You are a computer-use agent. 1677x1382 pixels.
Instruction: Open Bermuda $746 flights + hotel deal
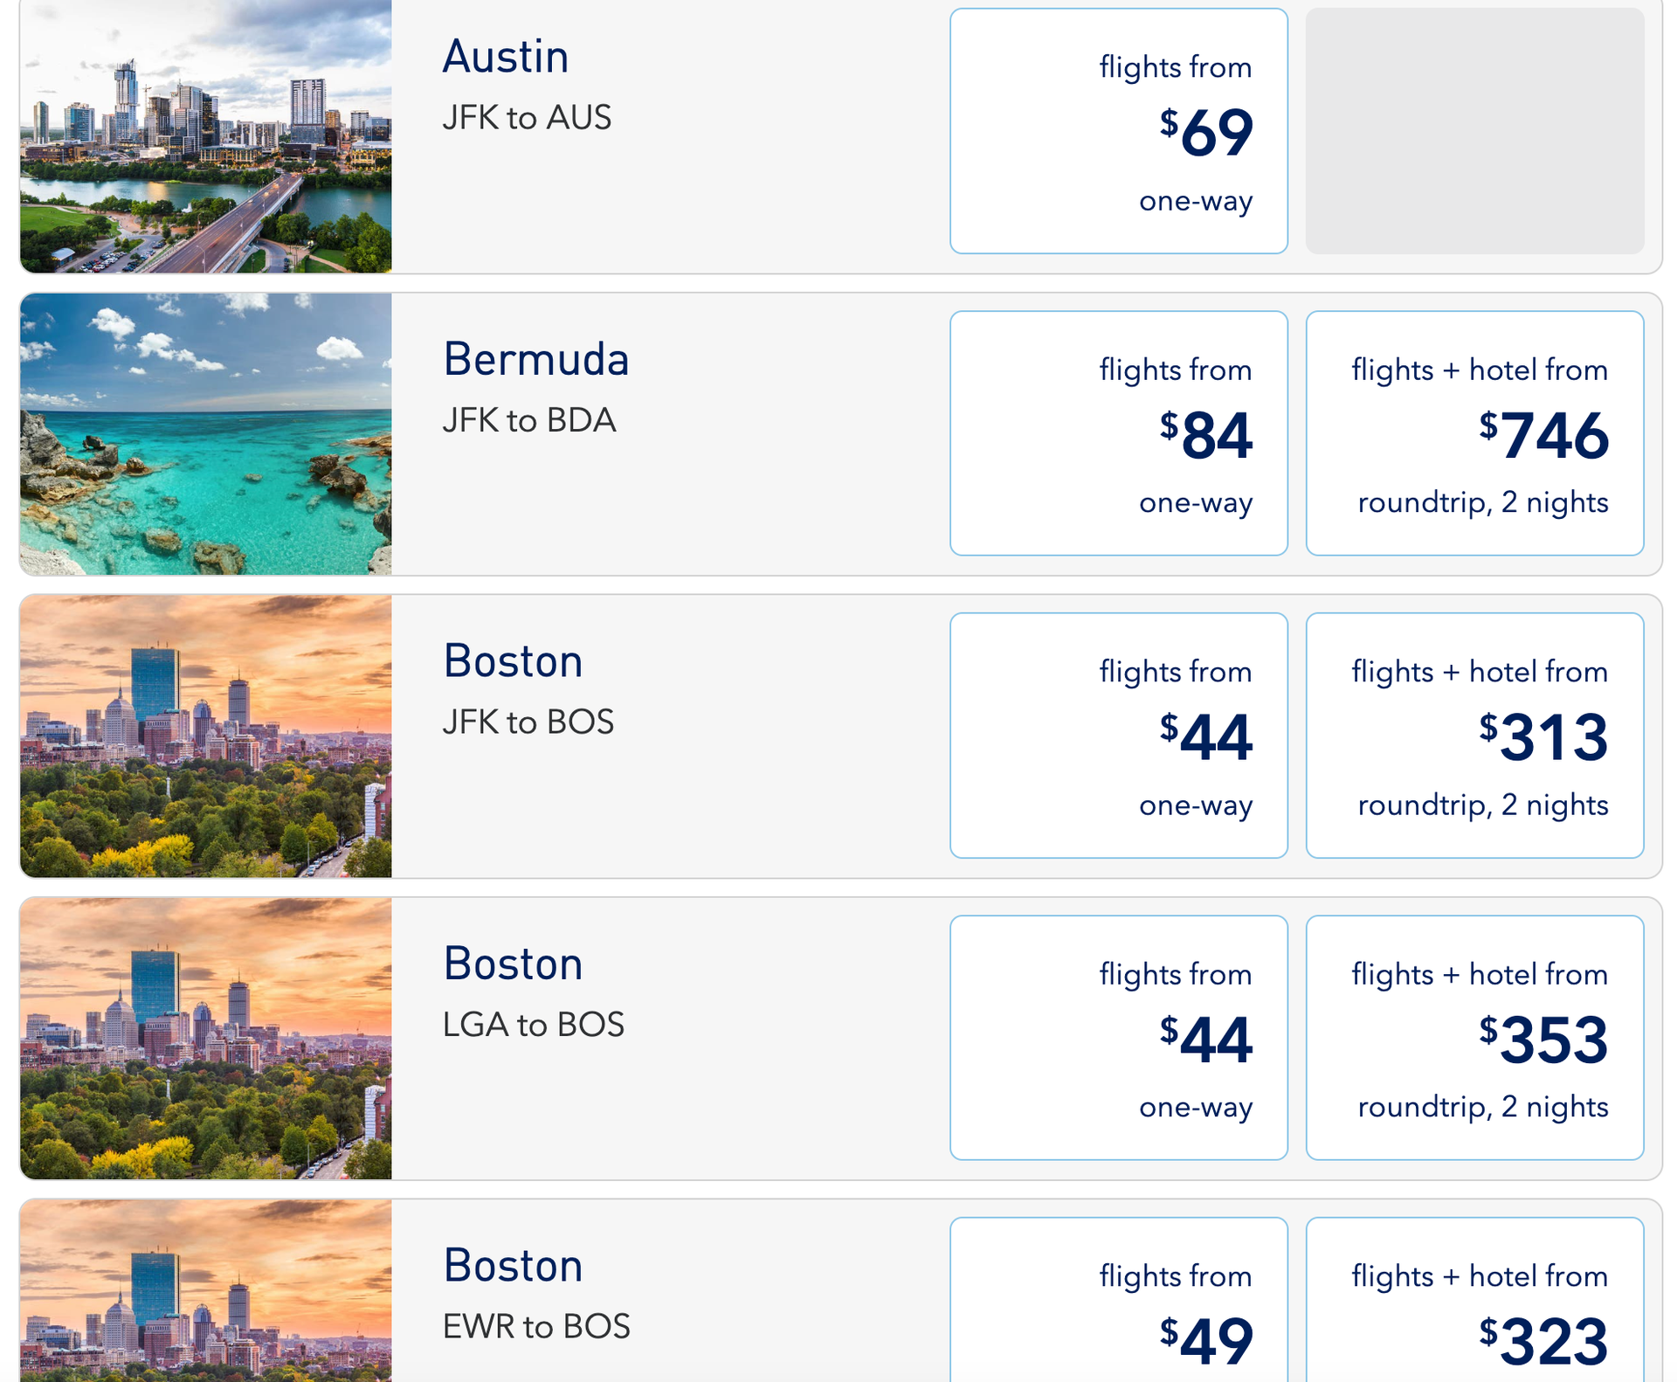point(1474,433)
